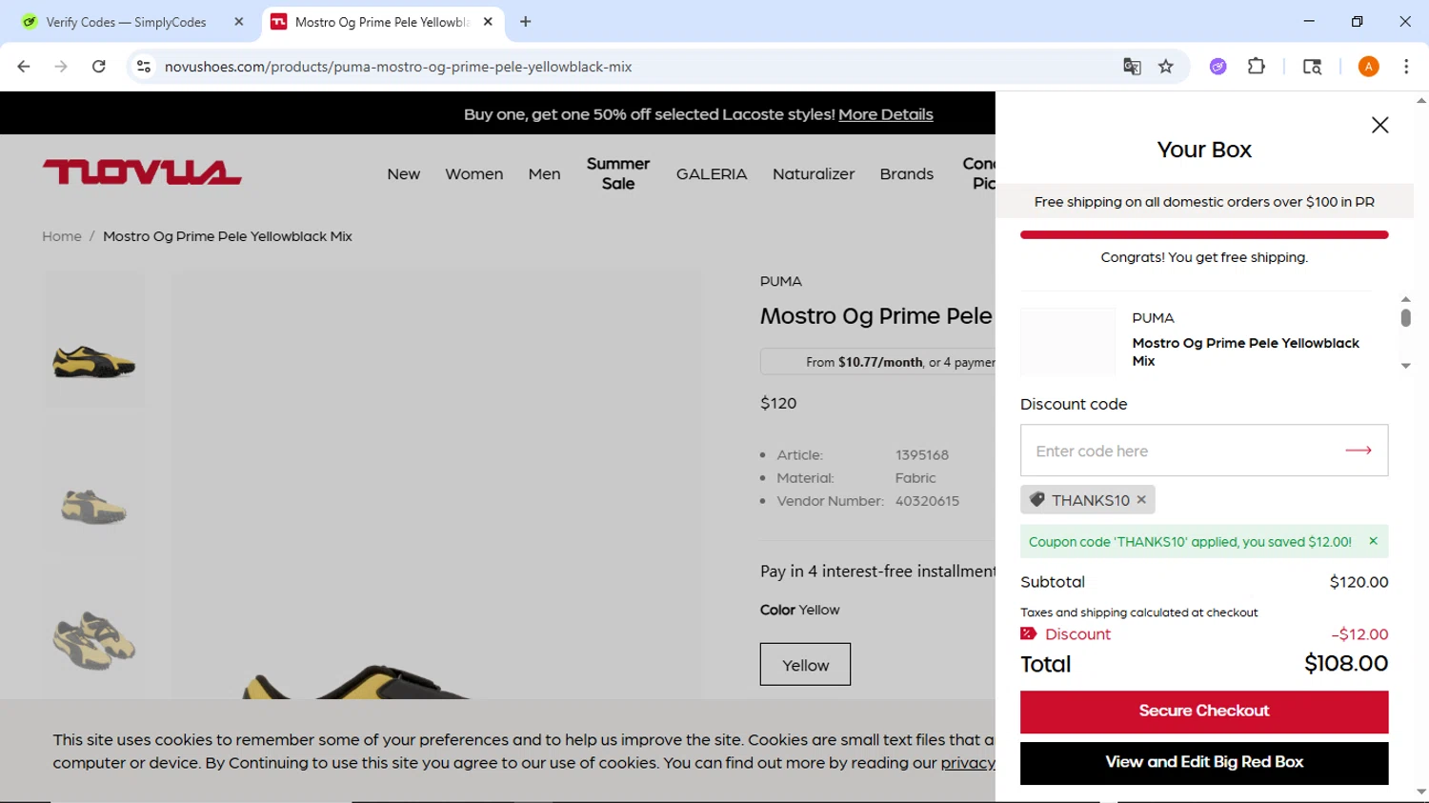The height and width of the screenshot is (803, 1429).
Task: Click the -$12.00 discount amount
Action: (1359, 633)
